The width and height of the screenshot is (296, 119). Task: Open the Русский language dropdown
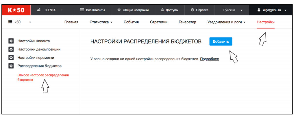click(x=233, y=10)
